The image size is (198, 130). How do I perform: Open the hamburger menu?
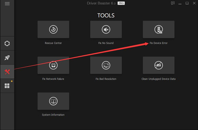(x=7, y=3)
